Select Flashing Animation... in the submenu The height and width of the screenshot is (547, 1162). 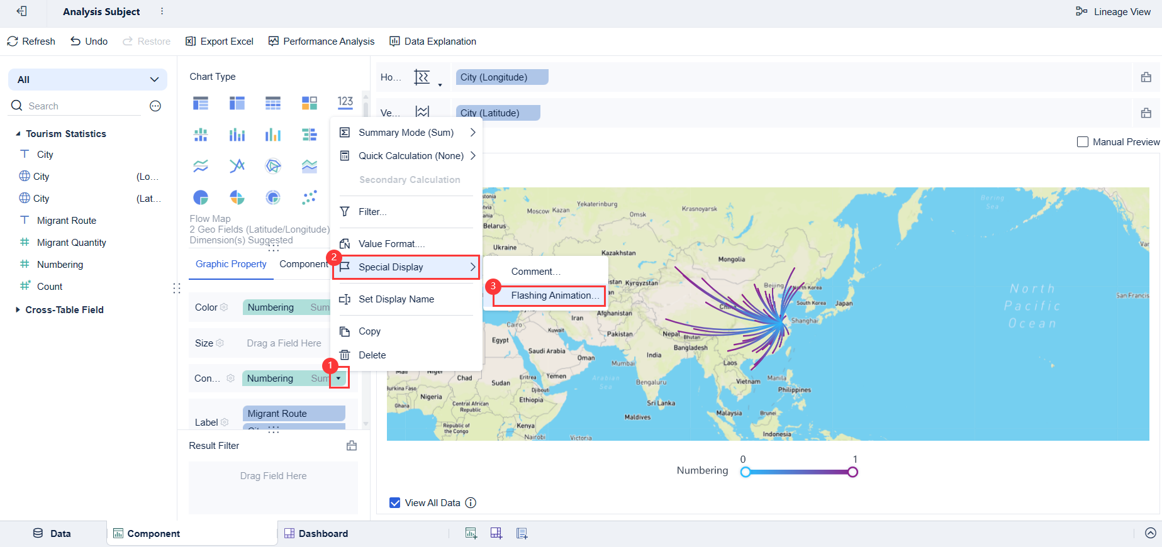pos(549,296)
